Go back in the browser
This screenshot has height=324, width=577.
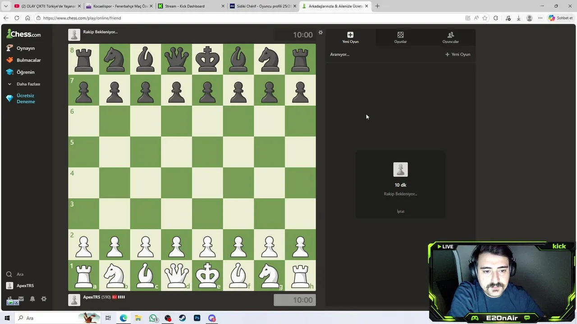pos(5,18)
